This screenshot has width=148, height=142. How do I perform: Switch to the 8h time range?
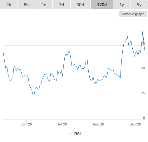pos(26,5)
